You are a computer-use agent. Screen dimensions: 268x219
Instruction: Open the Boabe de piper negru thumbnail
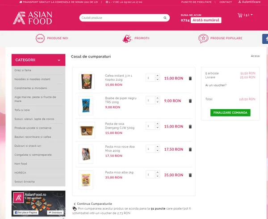click(86, 106)
